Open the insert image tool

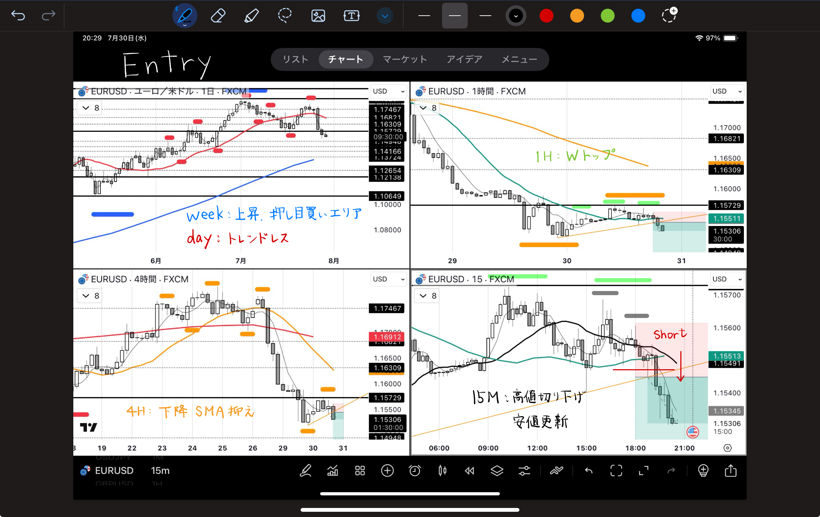point(318,16)
